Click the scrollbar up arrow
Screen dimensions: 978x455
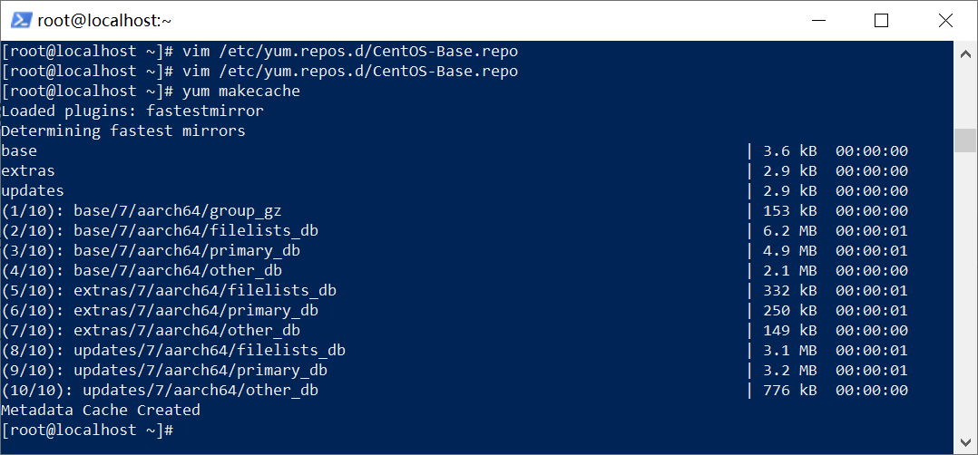tap(965, 53)
